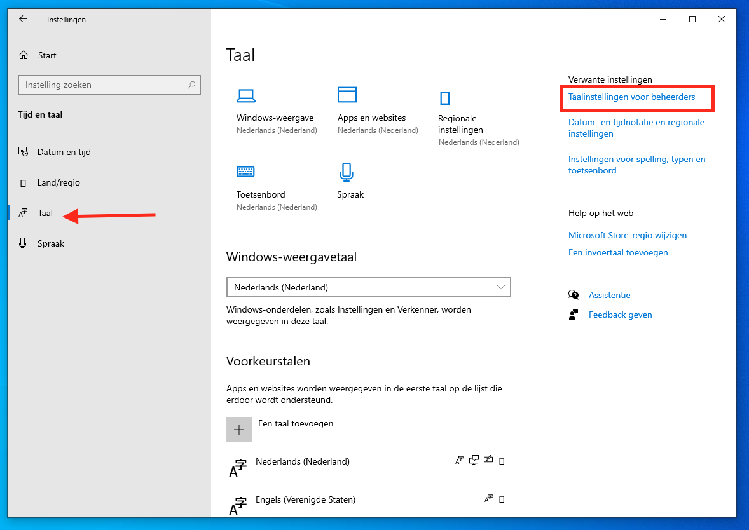Click the Windows-weergave laptop icon
Screen dimensions: 749x530
[x=246, y=95]
